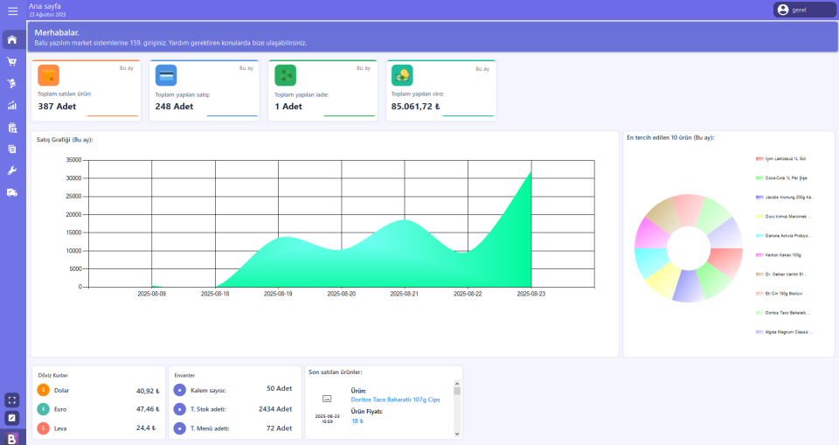Click the wrench settings sidebar icon
Screen dimensions: 839x445
pos(12,170)
